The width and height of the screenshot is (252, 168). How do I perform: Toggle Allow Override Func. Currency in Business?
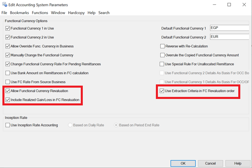coord(8,46)
